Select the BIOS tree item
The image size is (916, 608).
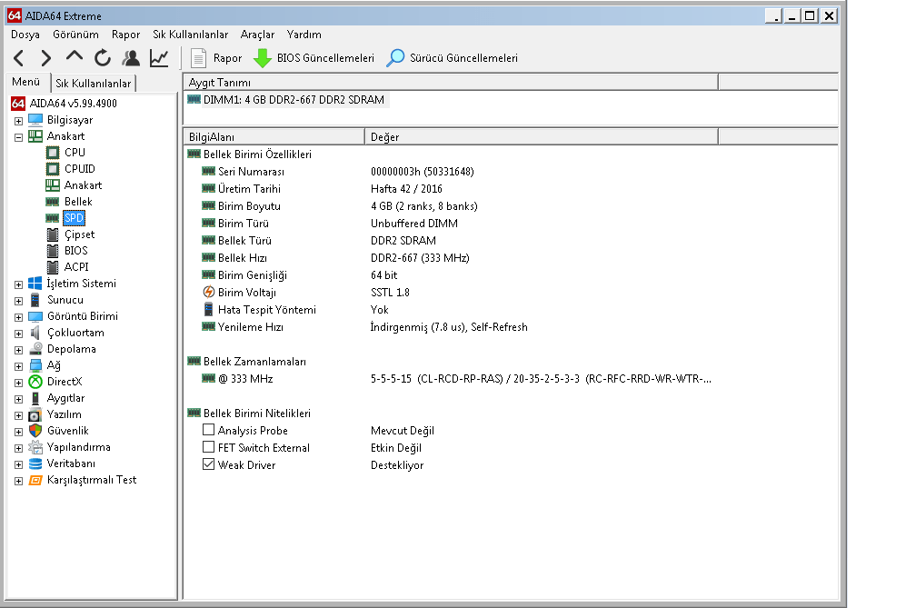76,251
